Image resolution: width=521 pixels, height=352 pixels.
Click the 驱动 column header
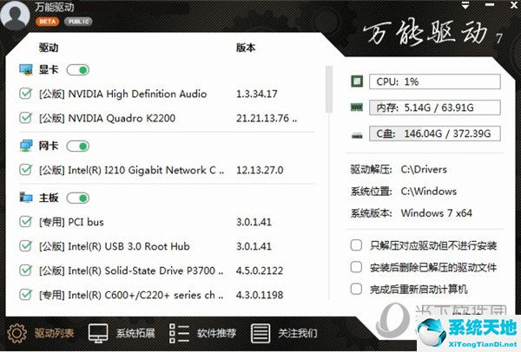(49, 48)
